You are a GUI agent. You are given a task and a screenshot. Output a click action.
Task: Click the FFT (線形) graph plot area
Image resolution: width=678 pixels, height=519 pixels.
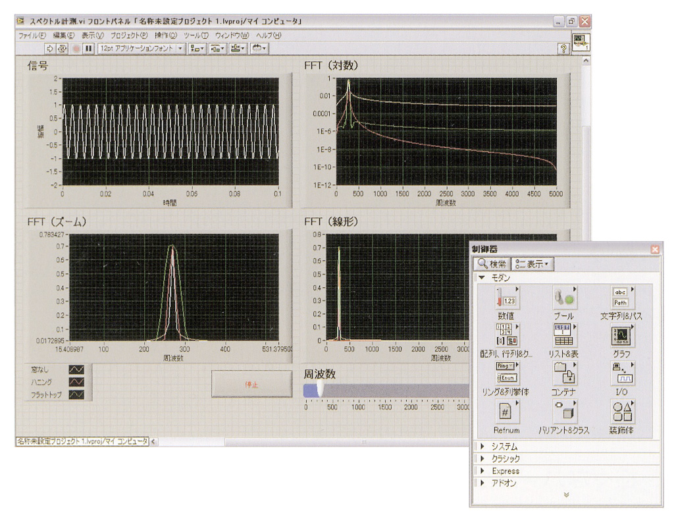coord(398,288)
